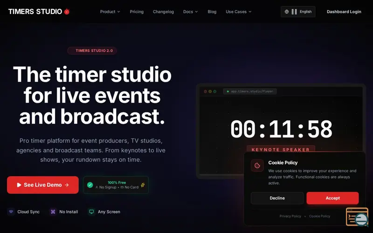
Task: Click the card icon beside No Card
Action: pyautogui.click(x=122, y=187)
